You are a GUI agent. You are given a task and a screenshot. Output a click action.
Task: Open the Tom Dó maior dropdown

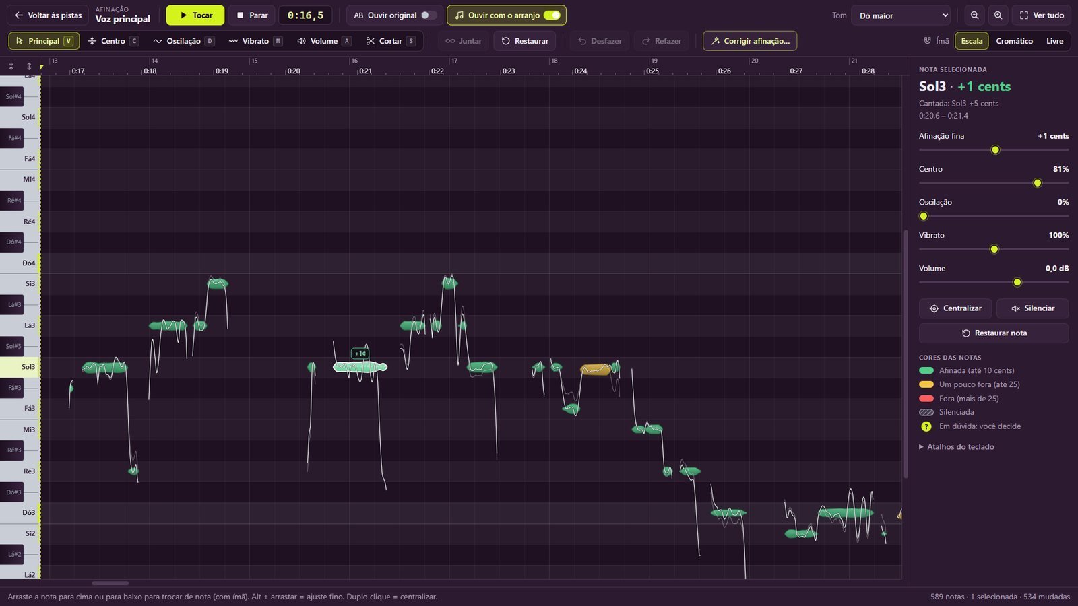tap(901, 15)
